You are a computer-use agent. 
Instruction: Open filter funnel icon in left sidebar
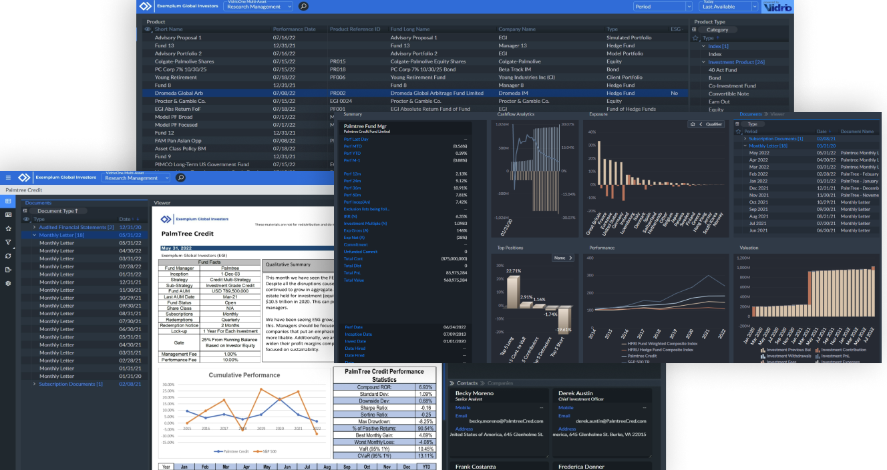8,242
